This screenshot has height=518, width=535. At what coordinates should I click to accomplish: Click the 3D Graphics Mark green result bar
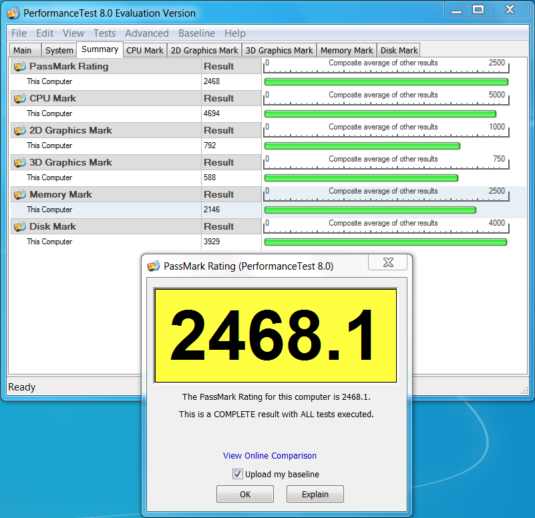click(x=361, y=178)
